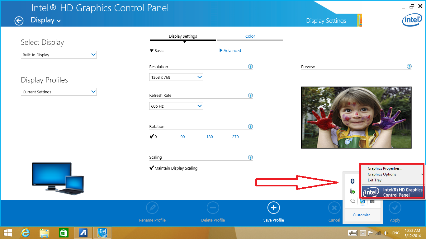Image resolution: width=426 pixels, height=239 pixels.
Task: Open the Display Profiles dropdown
Action: pyautogui.click(x=59, y=92)
